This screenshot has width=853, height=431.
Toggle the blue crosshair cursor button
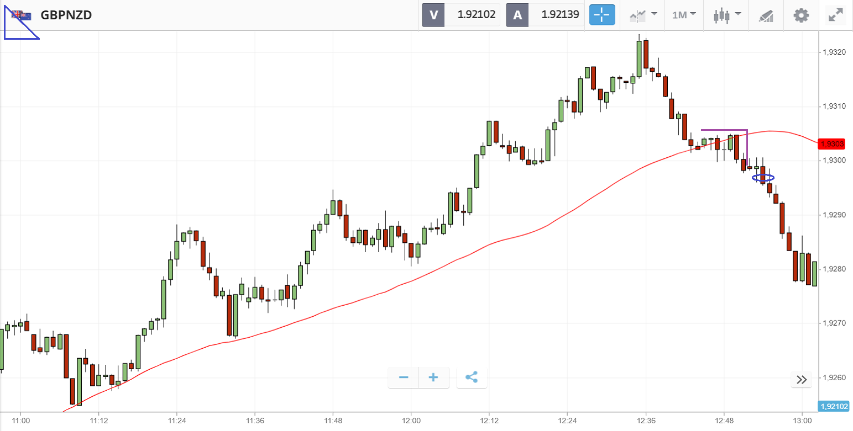point(602,15)
